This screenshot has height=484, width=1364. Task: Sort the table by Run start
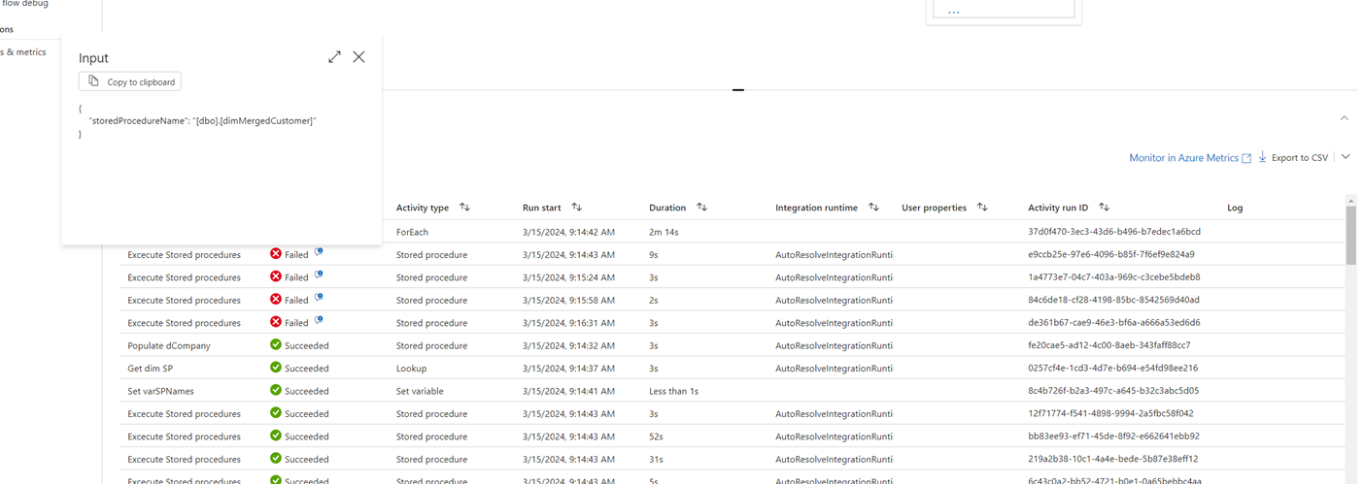pyautogui.click(x=577, y=208)
